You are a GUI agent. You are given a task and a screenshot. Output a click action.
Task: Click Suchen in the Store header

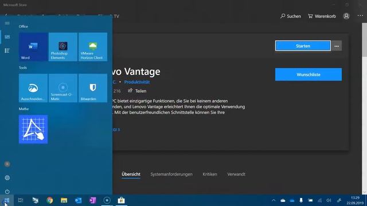291,16
